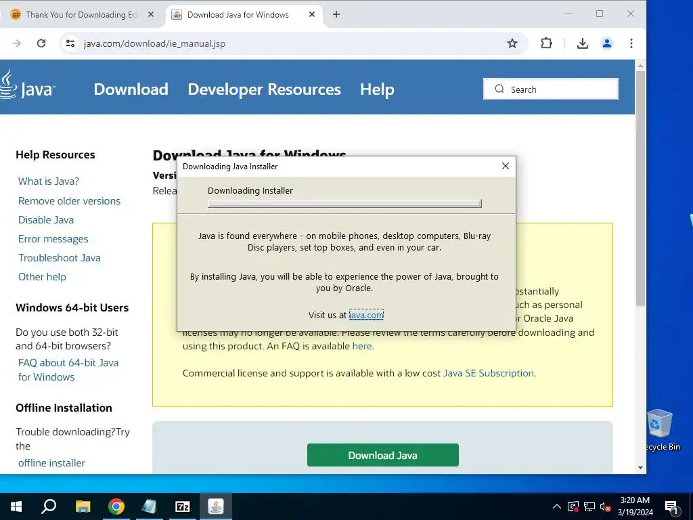Close the Downloading Java Installer dialog
693x520 pixels.
click(x=505, y=166)
